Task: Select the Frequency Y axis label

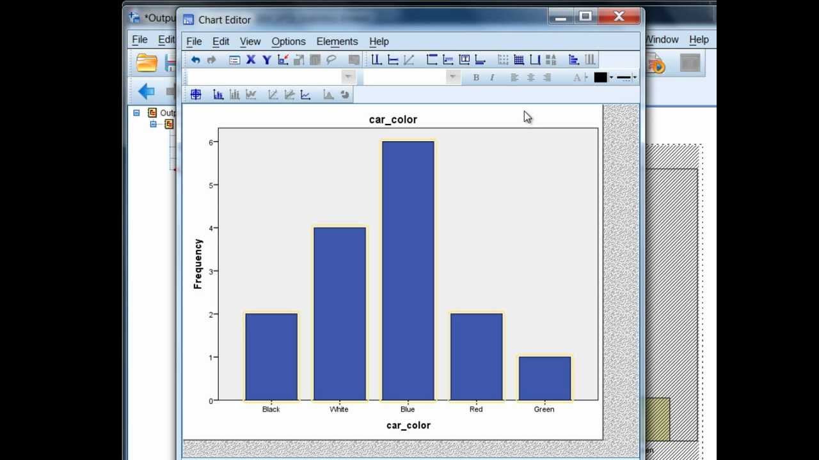Action: point(198,264)
